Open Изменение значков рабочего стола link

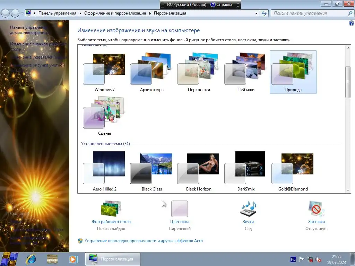38,46
